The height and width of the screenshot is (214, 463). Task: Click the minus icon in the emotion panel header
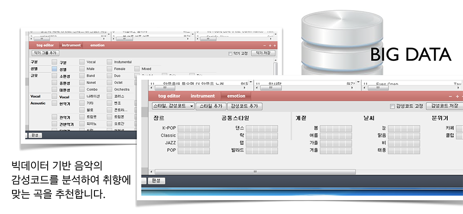[x=450, y=96]
